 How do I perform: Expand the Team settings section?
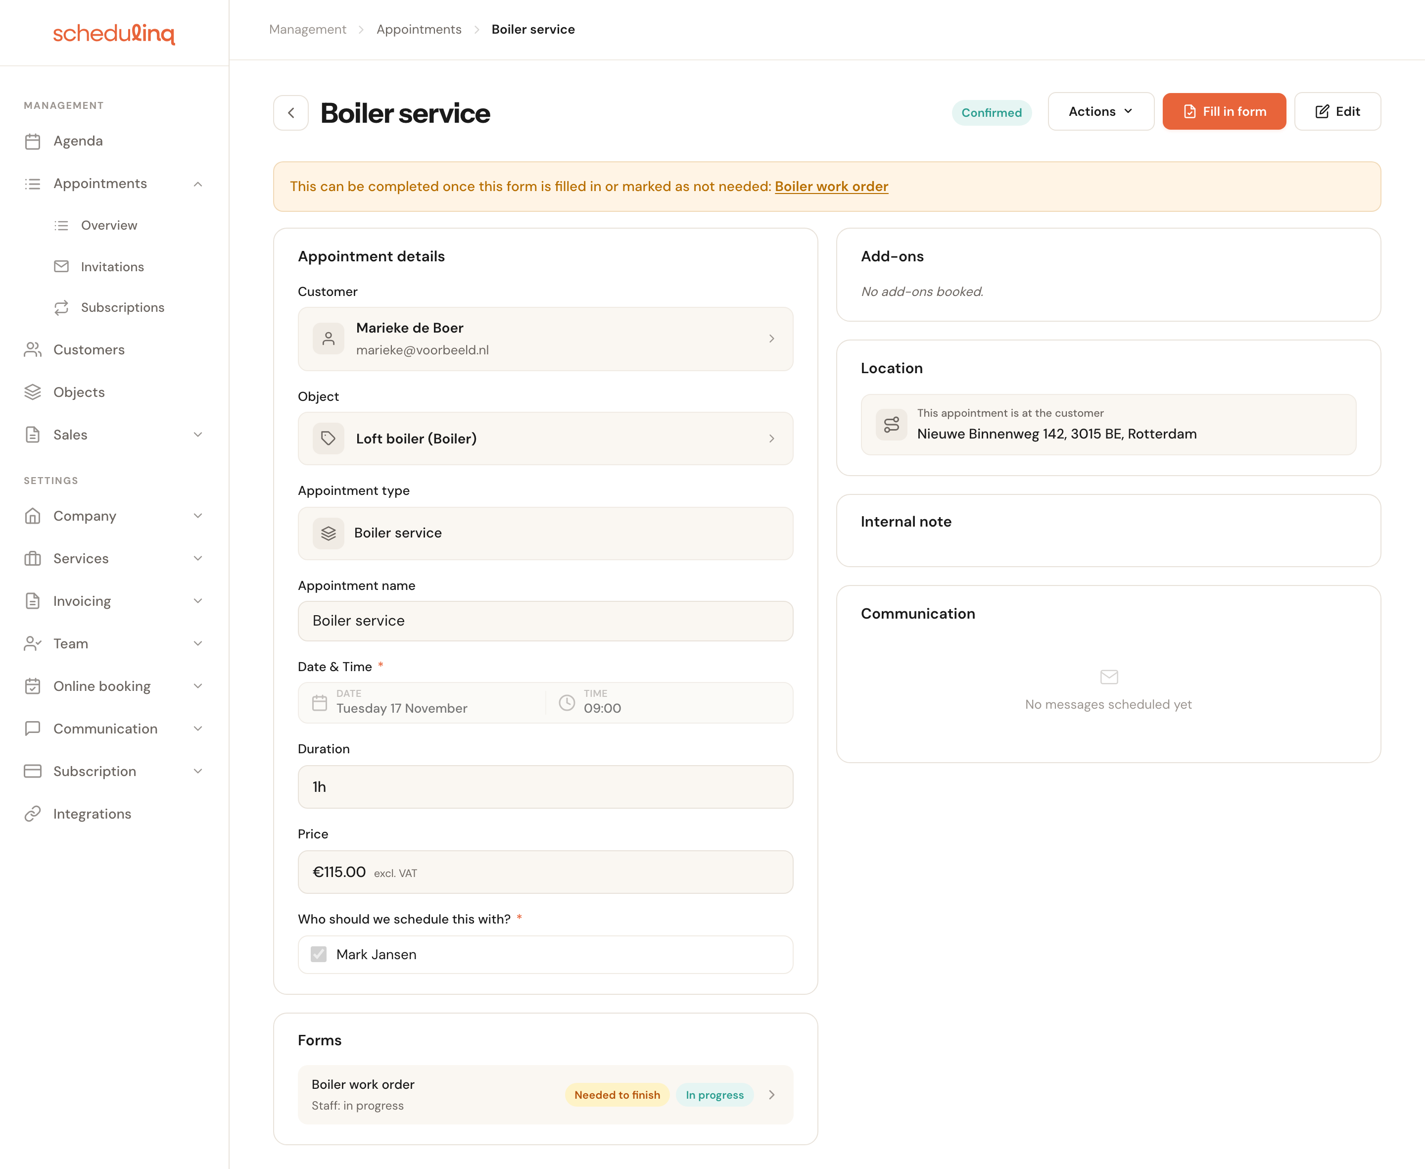point(198,644)
